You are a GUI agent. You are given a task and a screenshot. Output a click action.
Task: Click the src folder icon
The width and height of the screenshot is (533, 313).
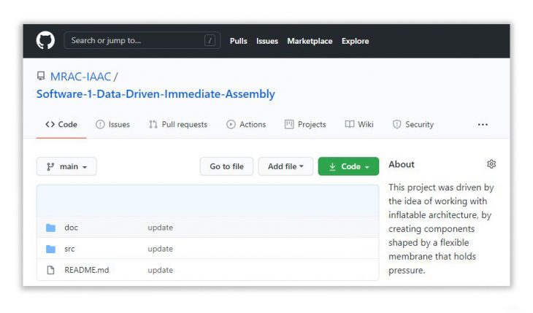pos(50,249)
